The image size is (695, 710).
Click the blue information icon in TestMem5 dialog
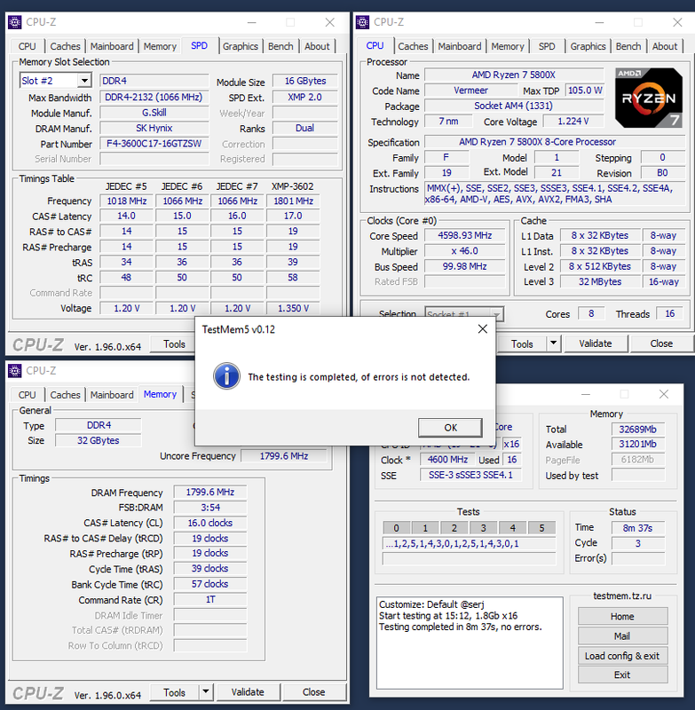coord(226,375)
